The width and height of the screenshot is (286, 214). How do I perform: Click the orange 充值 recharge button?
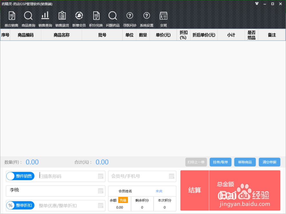(123, 200)
